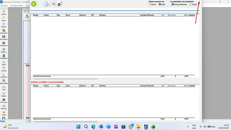
Task: Click the Nombre column header in upper table
Action: [102, 15]
